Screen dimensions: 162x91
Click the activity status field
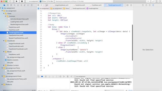[84, 1]
